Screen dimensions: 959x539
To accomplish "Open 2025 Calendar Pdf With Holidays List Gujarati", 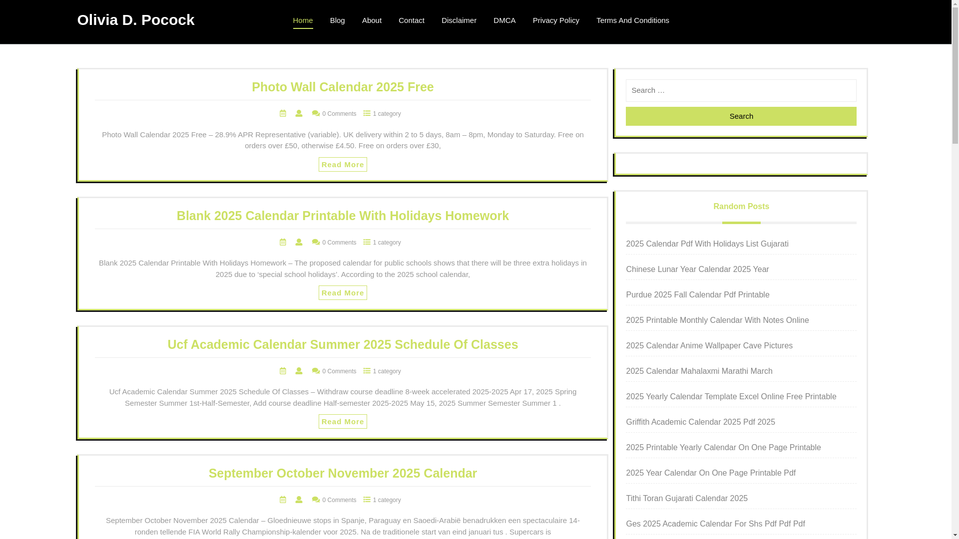I will pyautogui.click(x=707, y=244).
